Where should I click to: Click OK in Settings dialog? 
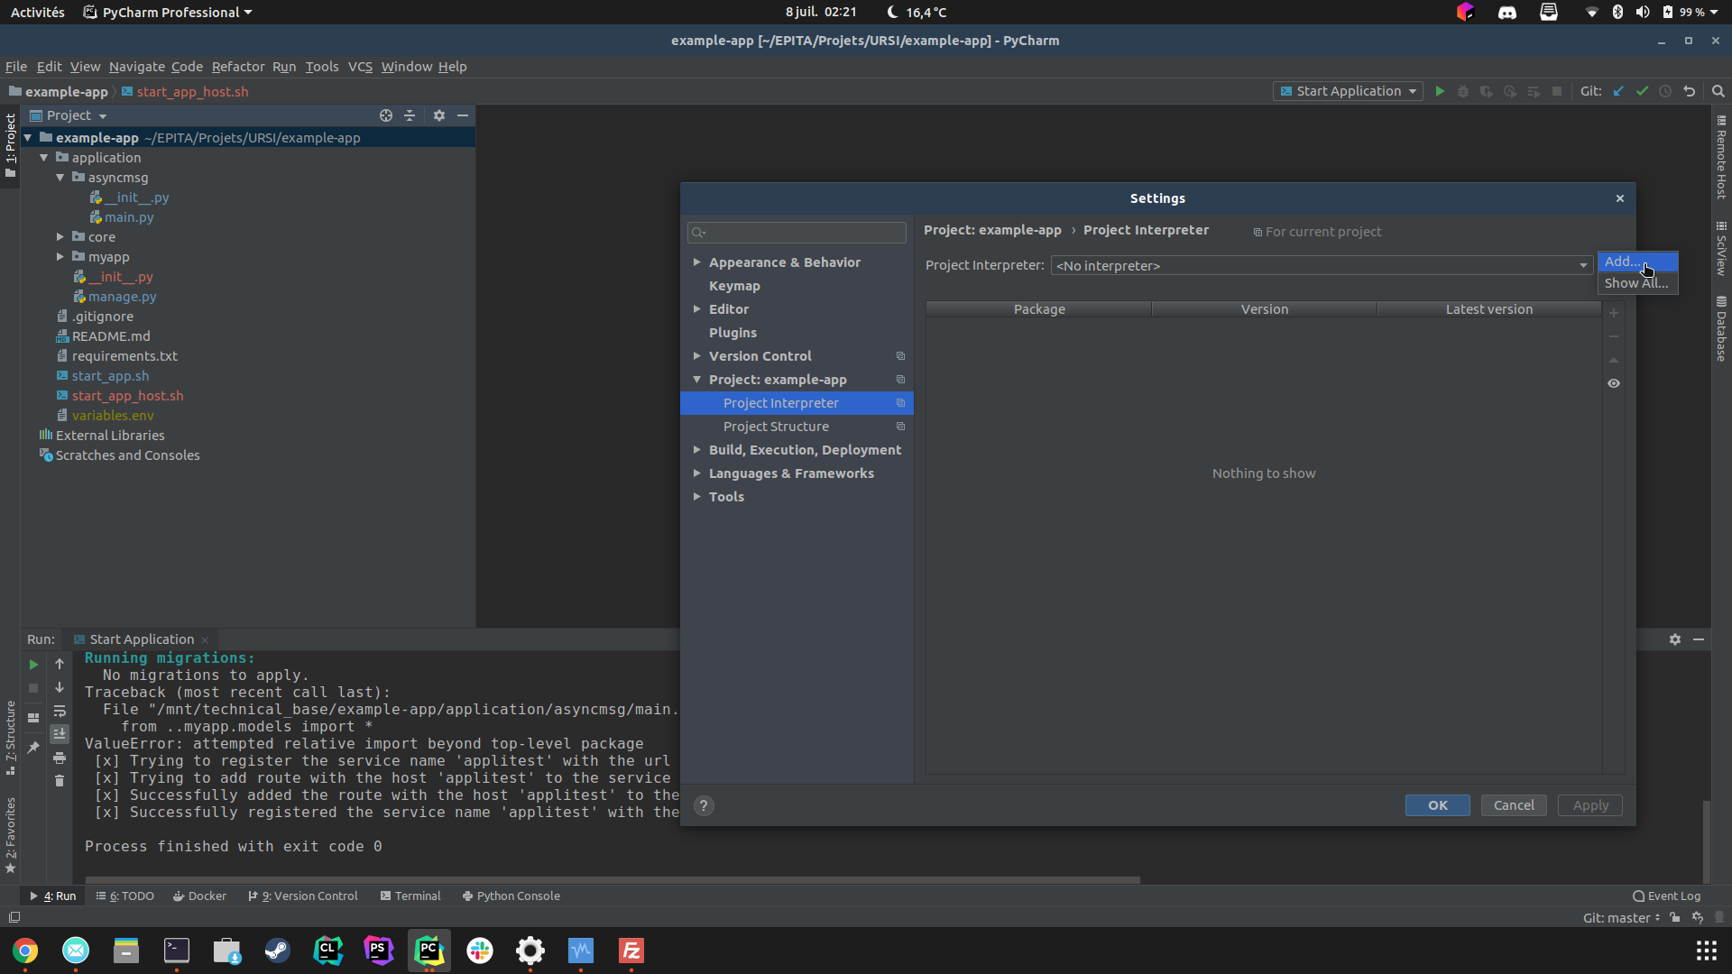[x=1438, y=805]
